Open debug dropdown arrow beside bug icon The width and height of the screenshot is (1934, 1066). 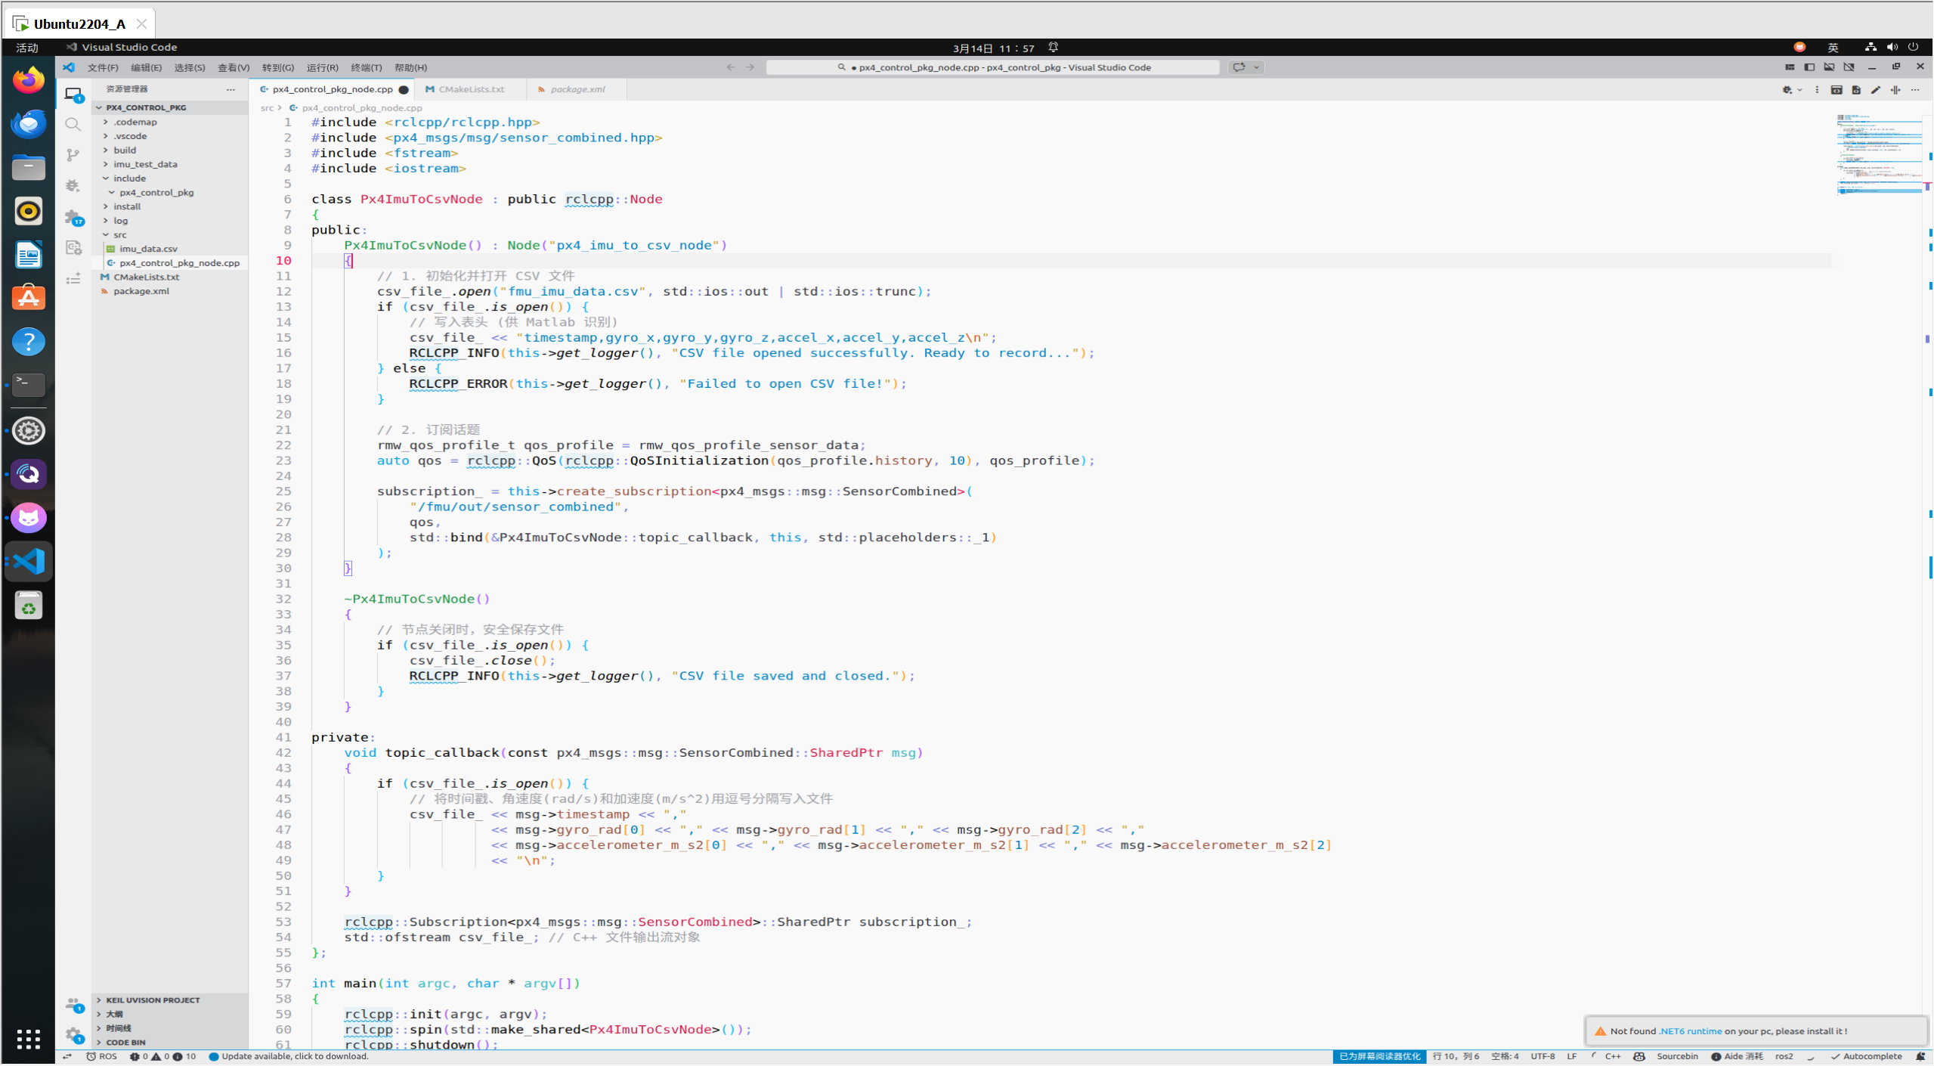(1799, 89)
